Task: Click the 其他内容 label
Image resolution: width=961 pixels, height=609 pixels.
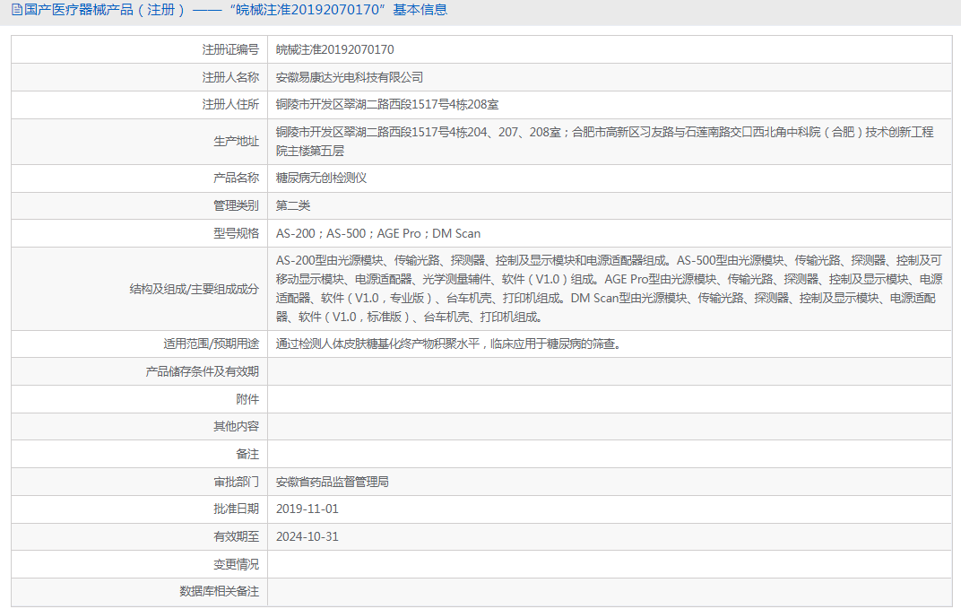Action: pyautogui.click(x=236, y=426)
